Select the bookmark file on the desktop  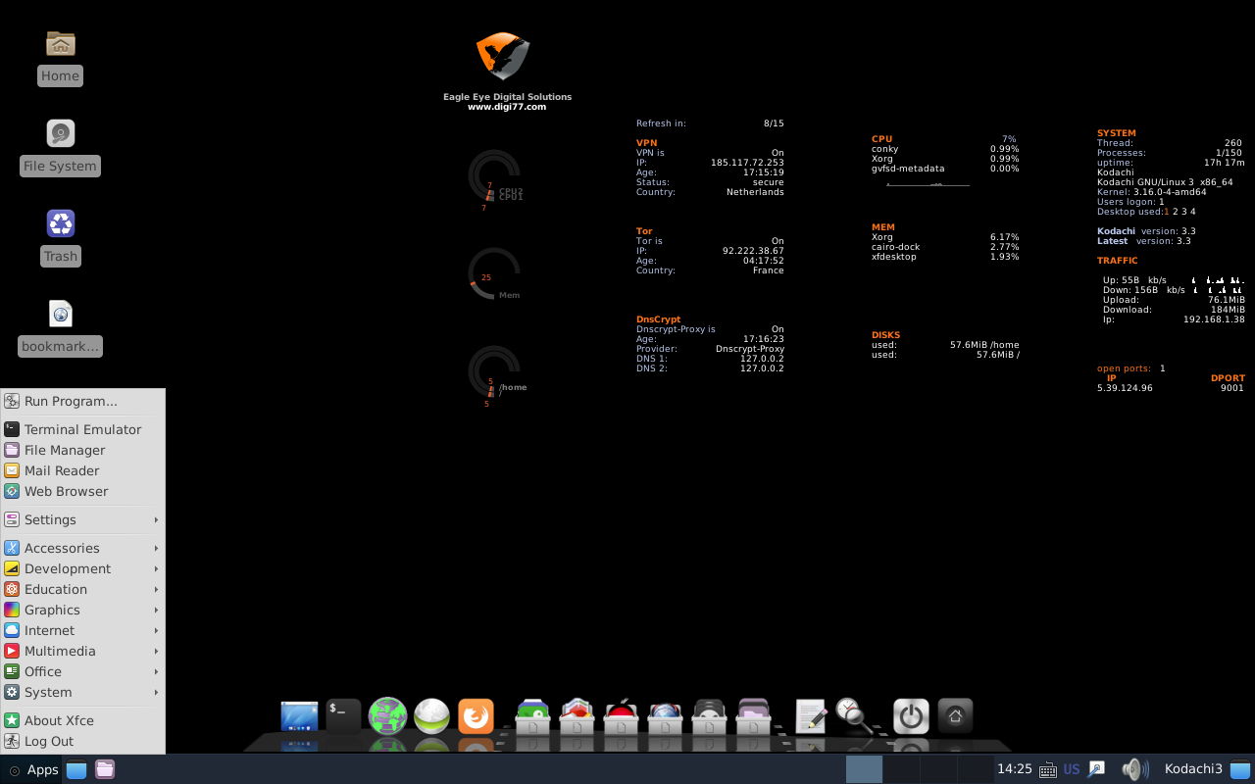61,314
